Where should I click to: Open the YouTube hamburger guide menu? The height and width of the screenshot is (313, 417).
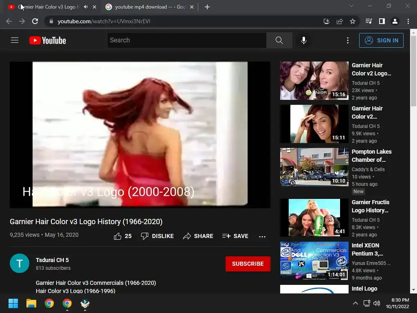[x=15, y=40]
